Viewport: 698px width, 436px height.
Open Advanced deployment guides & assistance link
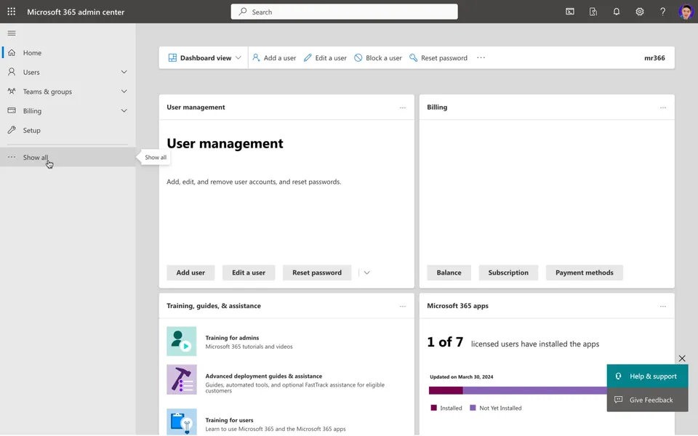[x=263, y=376]
